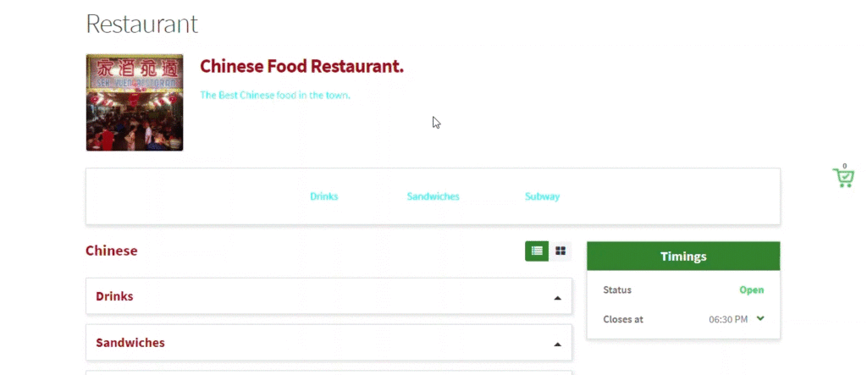
Task: Click the Status label in Timings
Action: click(x=617, y=290)
